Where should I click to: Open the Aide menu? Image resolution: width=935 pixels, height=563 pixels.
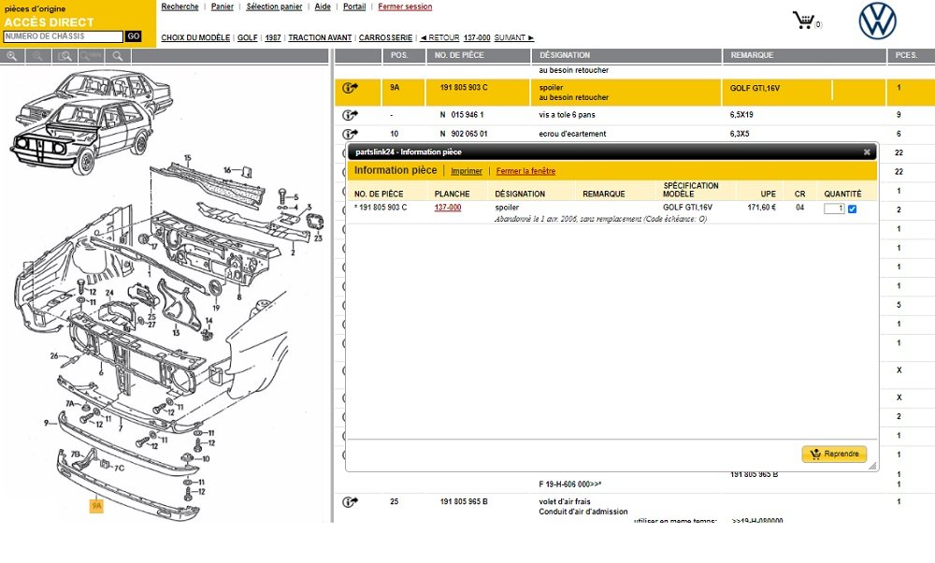[323, 7]
